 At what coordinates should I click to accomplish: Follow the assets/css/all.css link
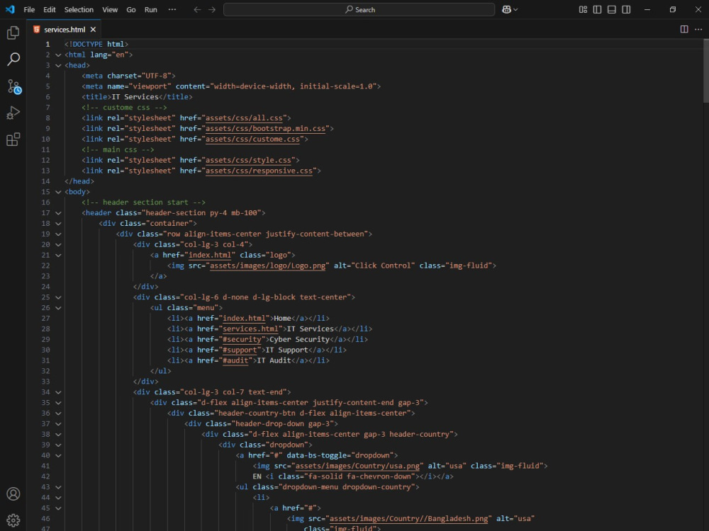(244, 118)
